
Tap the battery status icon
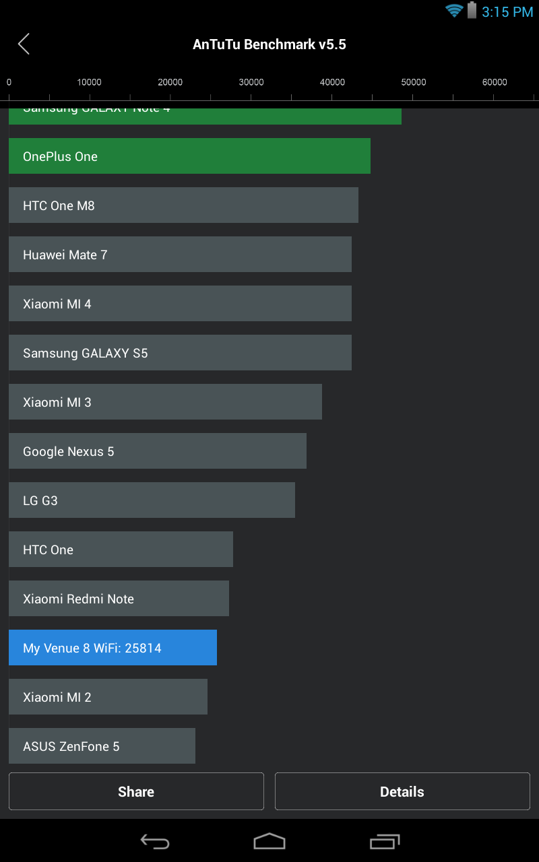(472, 10)
